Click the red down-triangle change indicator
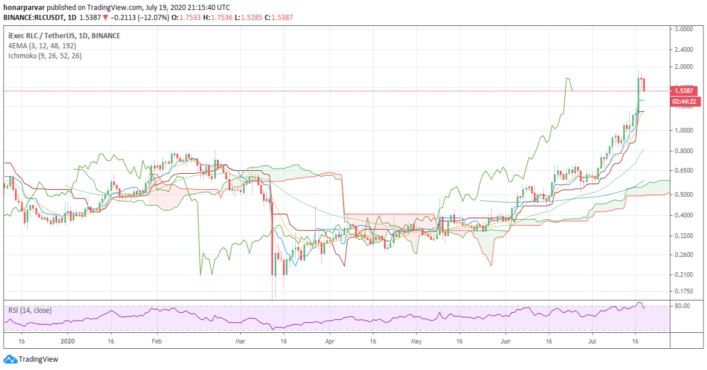 (x=105, y=18)
